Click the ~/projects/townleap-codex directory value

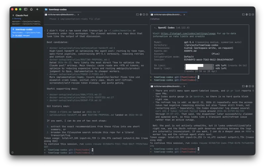click(201, 45)
